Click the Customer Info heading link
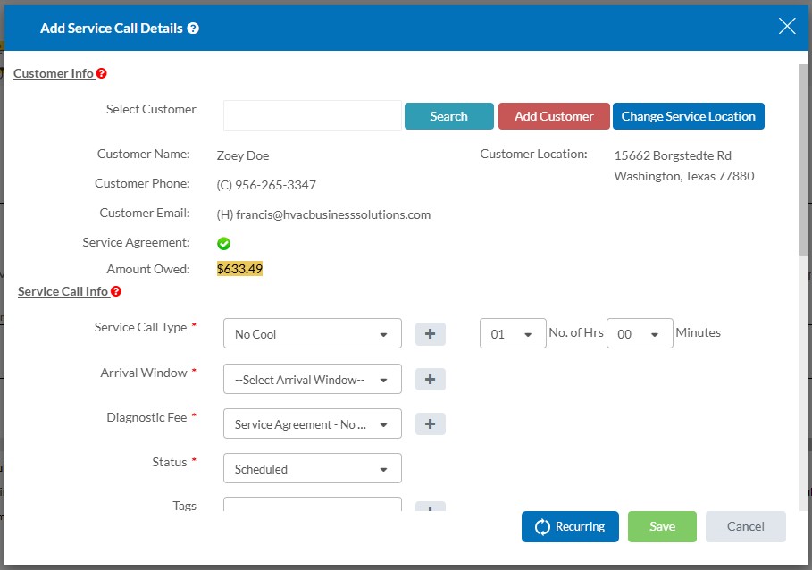The image size is (812, 570). point(54,73)
